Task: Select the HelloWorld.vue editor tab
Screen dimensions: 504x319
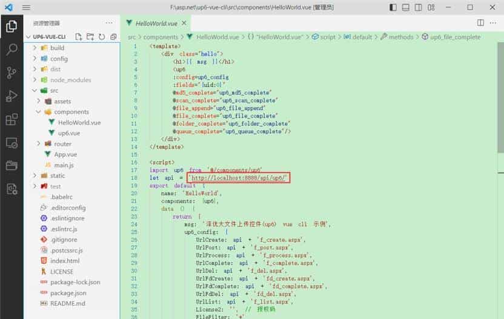Action: (156, 22)
